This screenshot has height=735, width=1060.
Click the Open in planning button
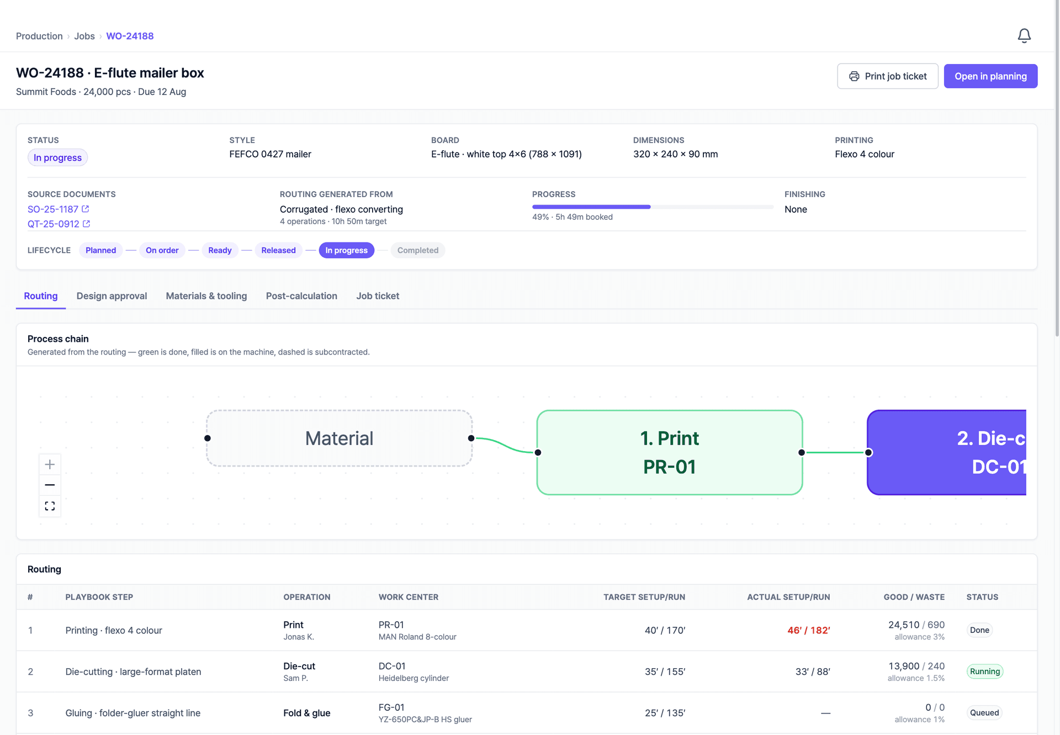990,76
